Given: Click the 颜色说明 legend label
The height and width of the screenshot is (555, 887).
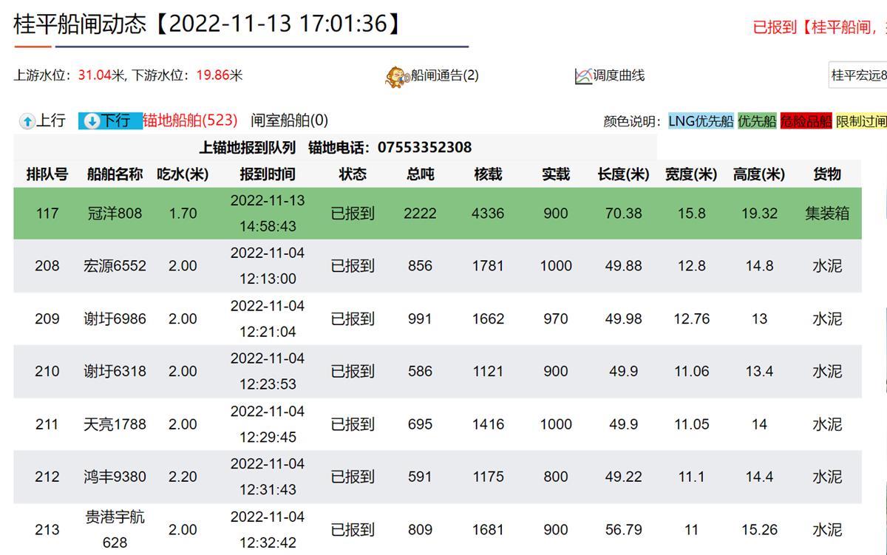Looking at the screenshot, I should [x=632, y=122].
